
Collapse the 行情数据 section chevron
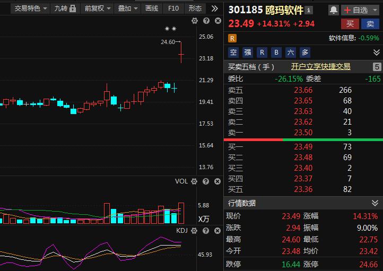(x=375, y=203)
